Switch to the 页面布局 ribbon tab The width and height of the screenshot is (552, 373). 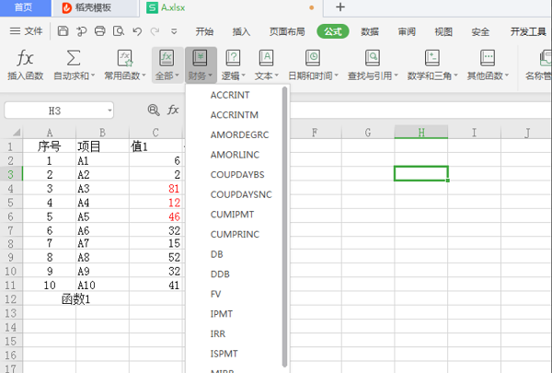coord(287,31)
